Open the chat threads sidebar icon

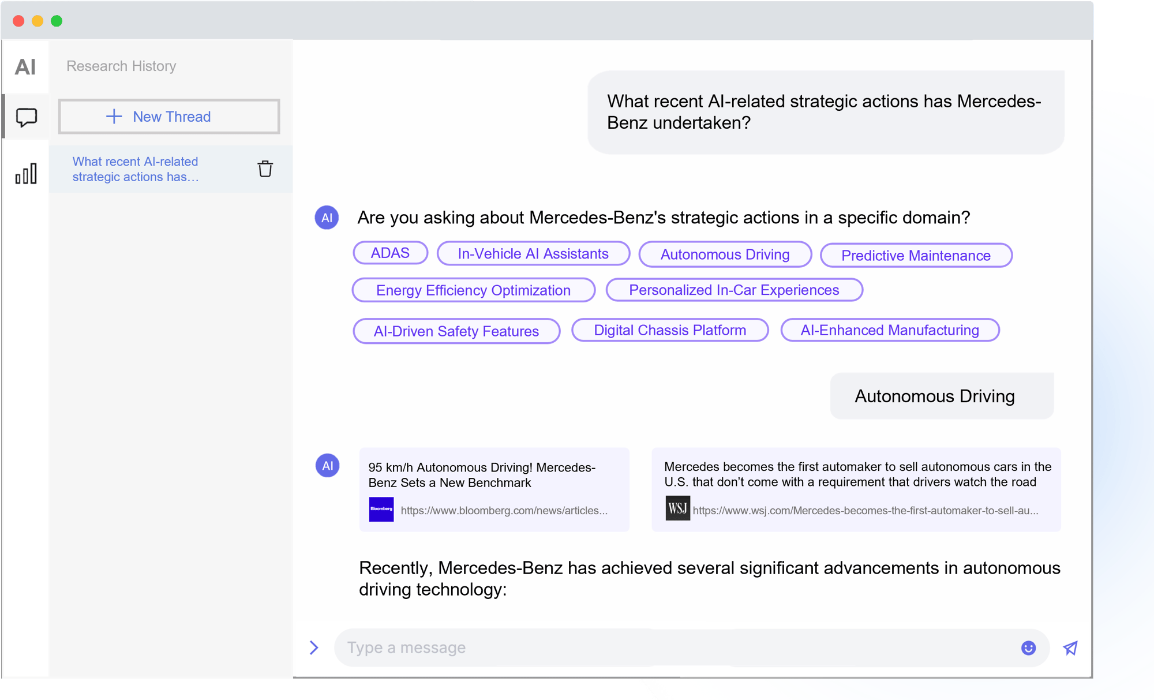[26, 118]
